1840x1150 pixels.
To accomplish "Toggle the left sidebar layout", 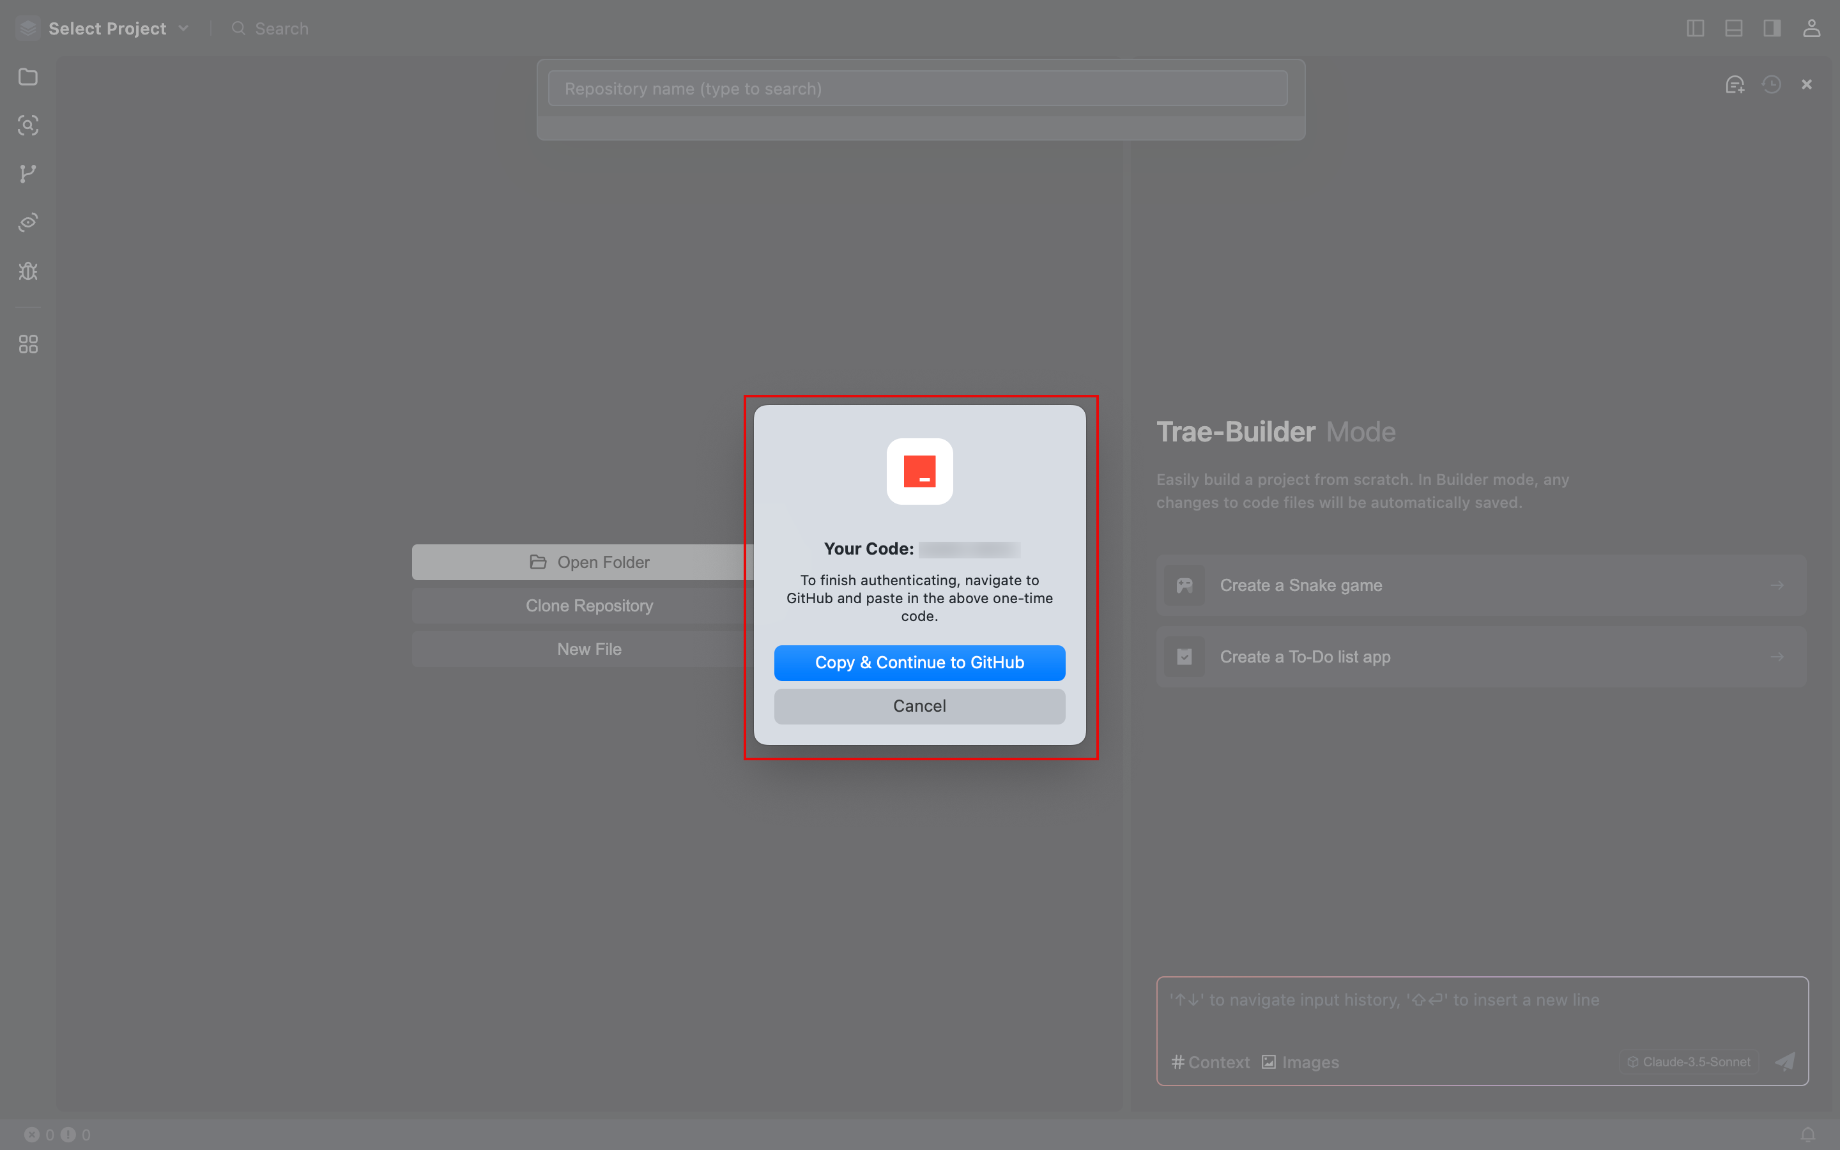I will pyautogui.click(x=1695, y=29).
